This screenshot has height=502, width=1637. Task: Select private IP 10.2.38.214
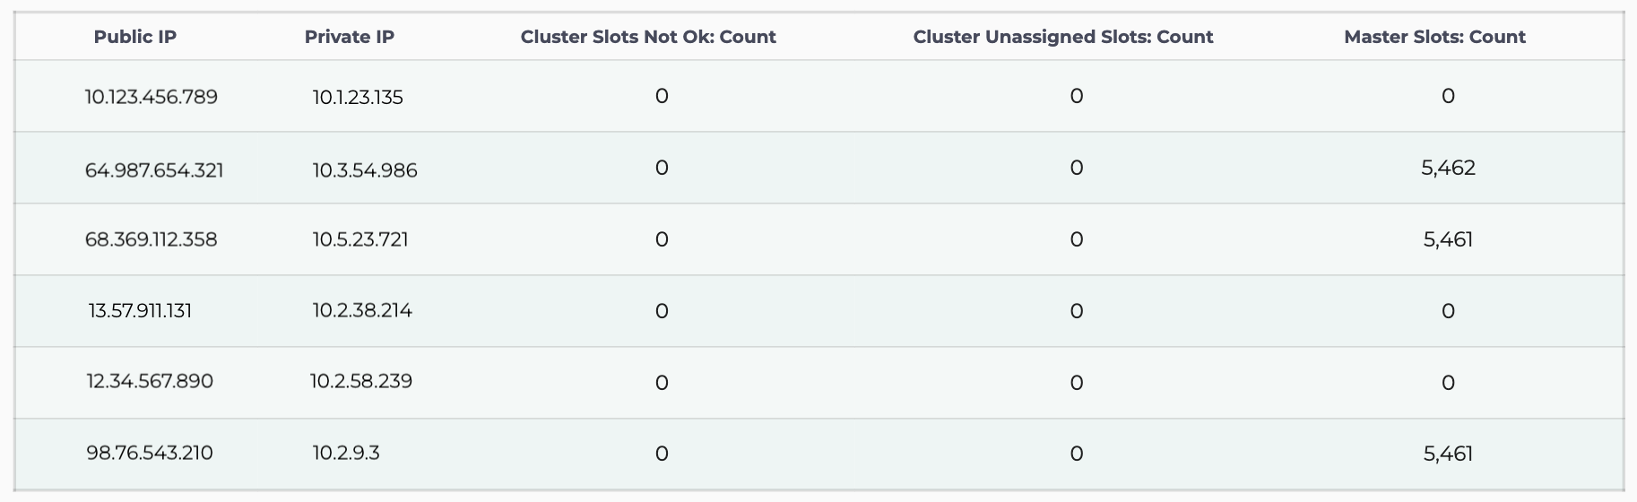click(362, 310)
